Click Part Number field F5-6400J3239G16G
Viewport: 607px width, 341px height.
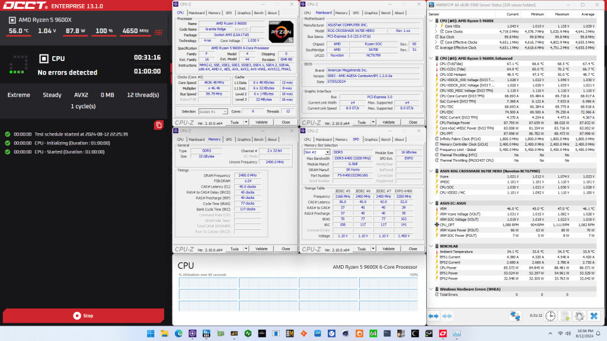tap(353, 175)
